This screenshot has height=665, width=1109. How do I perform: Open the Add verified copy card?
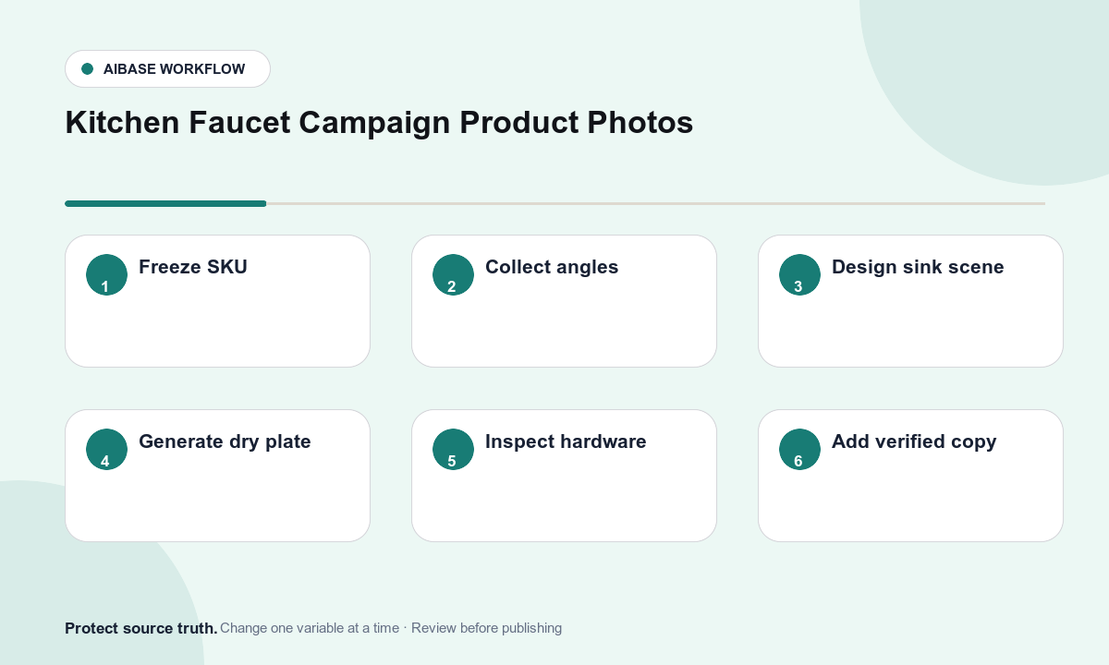tap(910, 476)
